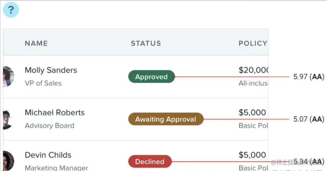Click the red Declined status badge
This screenshot has width=327, height=171.
(150, 162)
